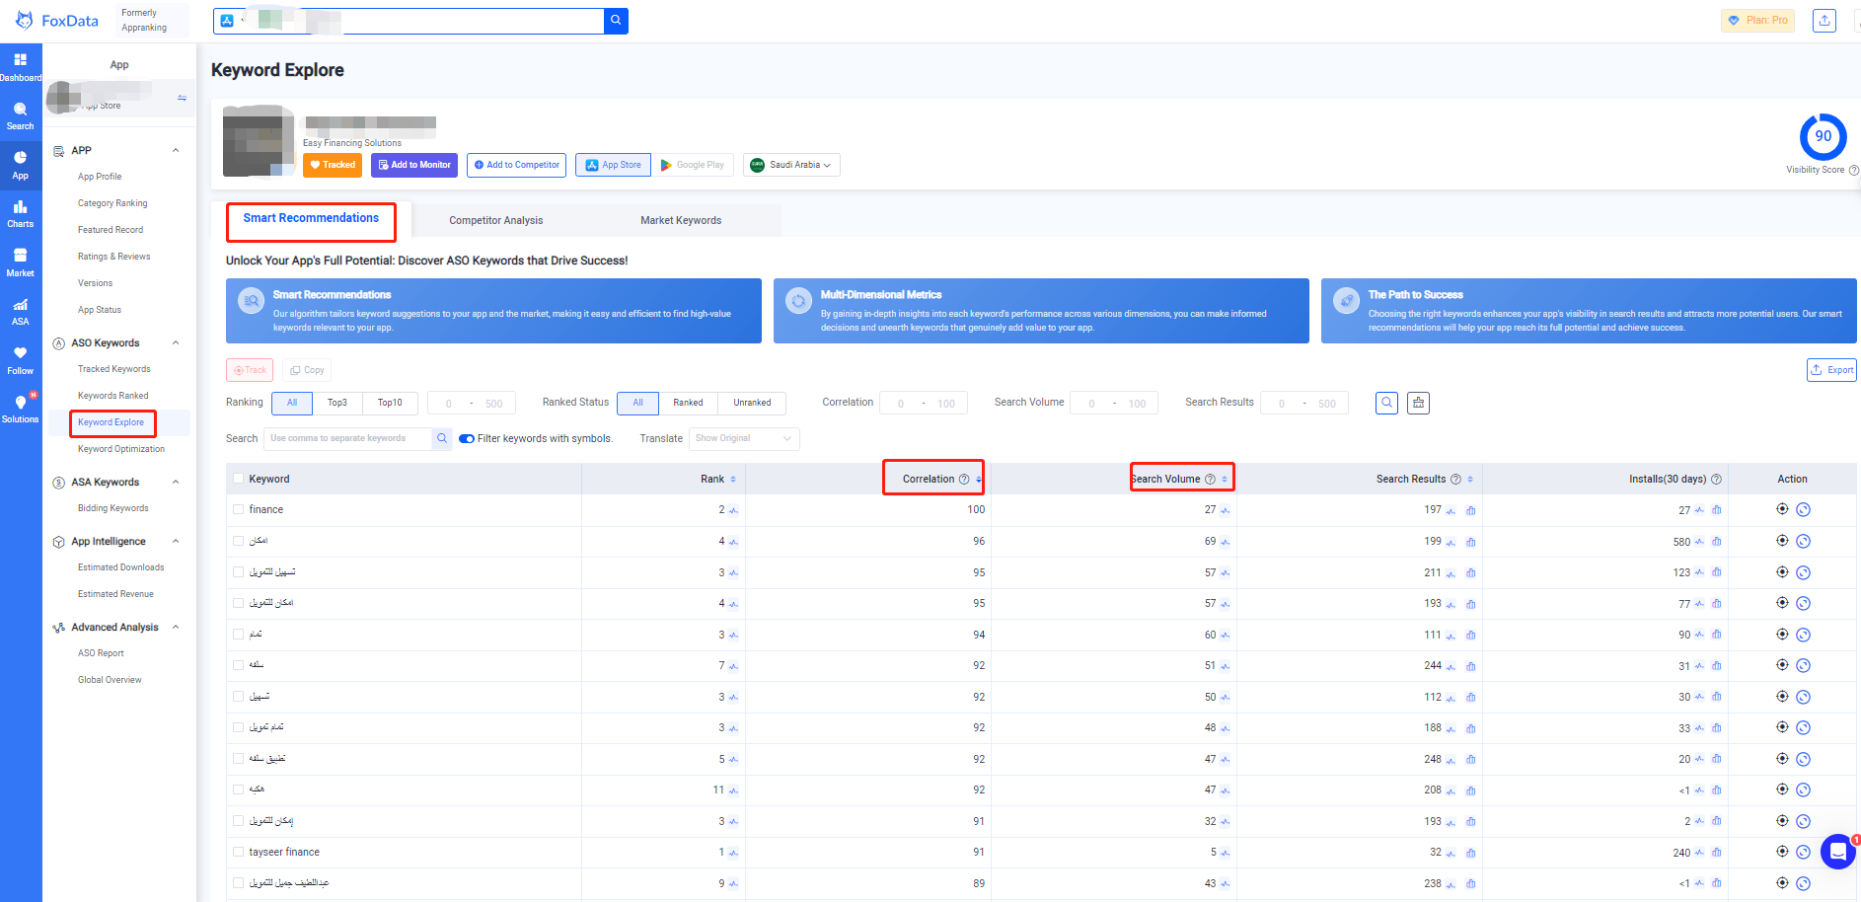Viewport: 1861px width, 902px height.
Task: Collapse the App Intelligence sidebar section
Action: 176,542
